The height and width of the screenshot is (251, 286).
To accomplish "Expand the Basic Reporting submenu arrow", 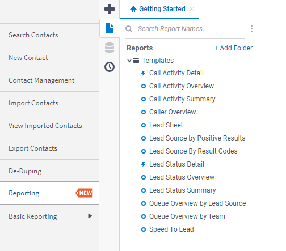I will click(90, 216).
